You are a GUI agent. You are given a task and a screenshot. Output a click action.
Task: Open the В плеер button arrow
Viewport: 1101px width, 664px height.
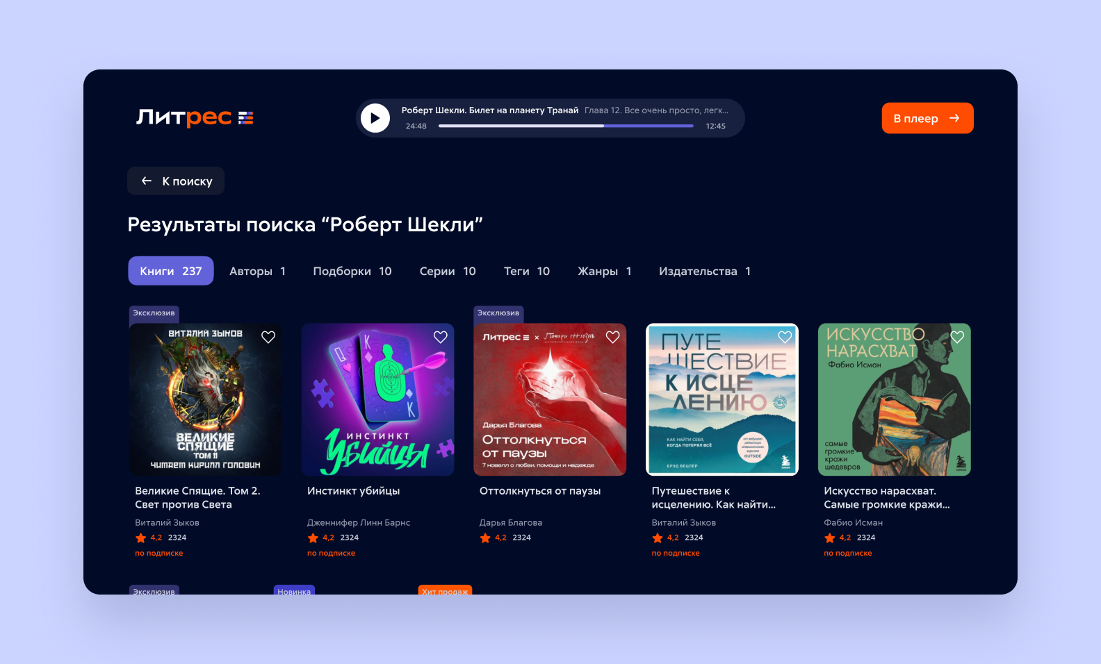[954, 118]
